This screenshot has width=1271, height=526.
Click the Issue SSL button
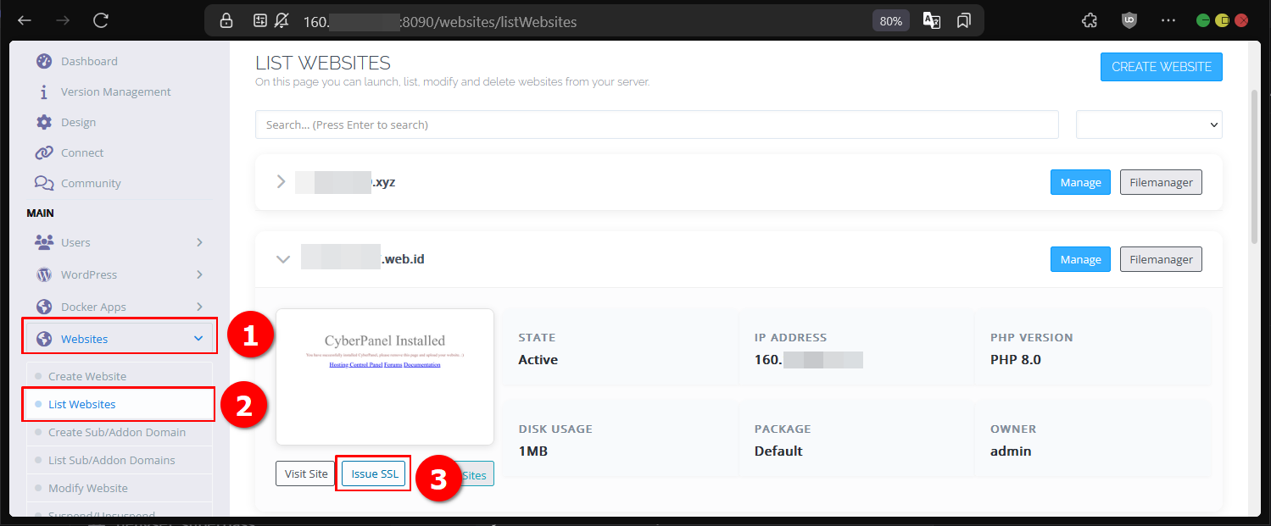click(375, 473)
